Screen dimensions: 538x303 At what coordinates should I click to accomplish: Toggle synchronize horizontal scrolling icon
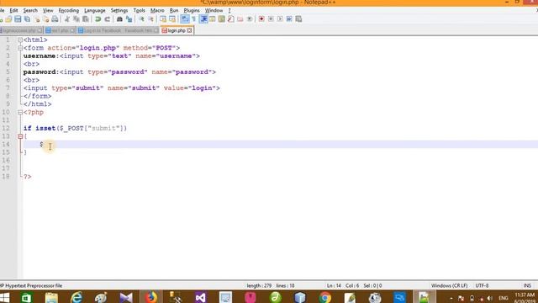(172, 19)
